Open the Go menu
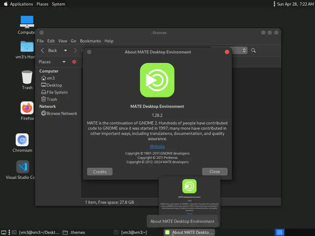Screen dimensions: 315x236 (x=73, y=41)
